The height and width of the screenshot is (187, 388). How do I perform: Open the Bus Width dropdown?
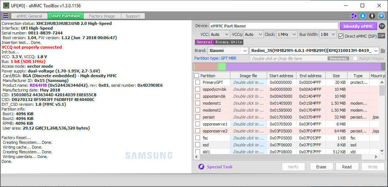[x=328, y=34]
